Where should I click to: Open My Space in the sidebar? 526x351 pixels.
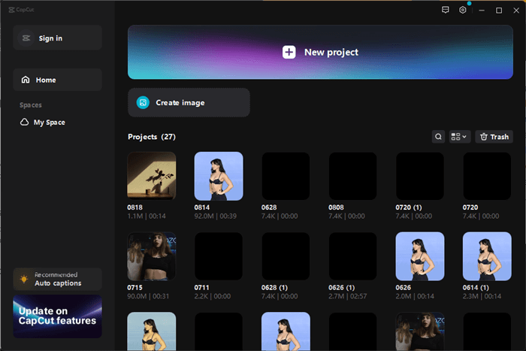pos(49,122)
